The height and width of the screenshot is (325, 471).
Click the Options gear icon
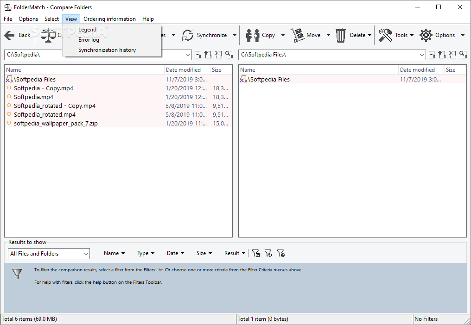pos(426,35)
